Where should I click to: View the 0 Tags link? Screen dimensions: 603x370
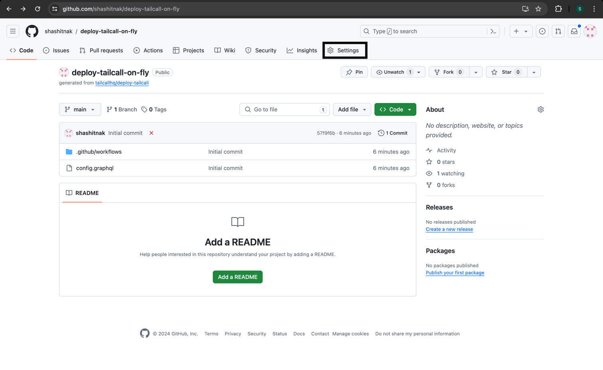[154, 109]
